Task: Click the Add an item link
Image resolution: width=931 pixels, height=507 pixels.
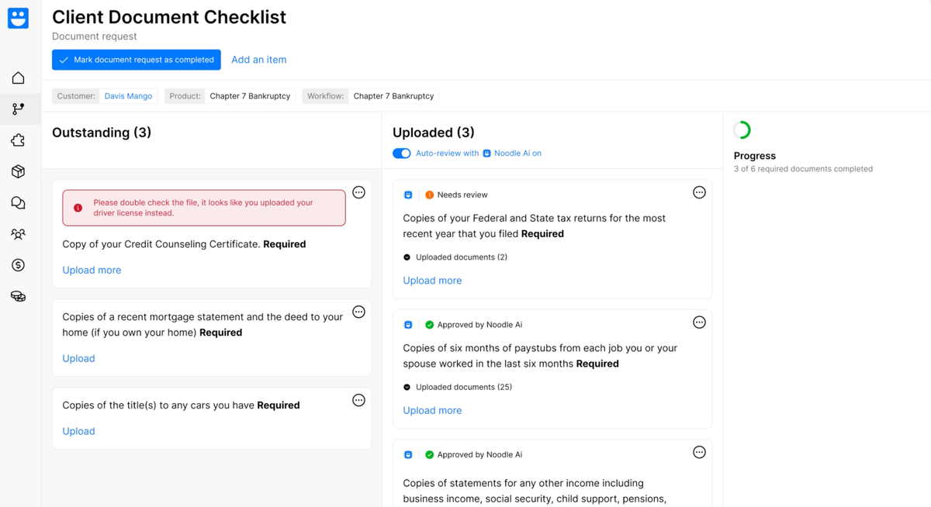Action: click(259, 60)
